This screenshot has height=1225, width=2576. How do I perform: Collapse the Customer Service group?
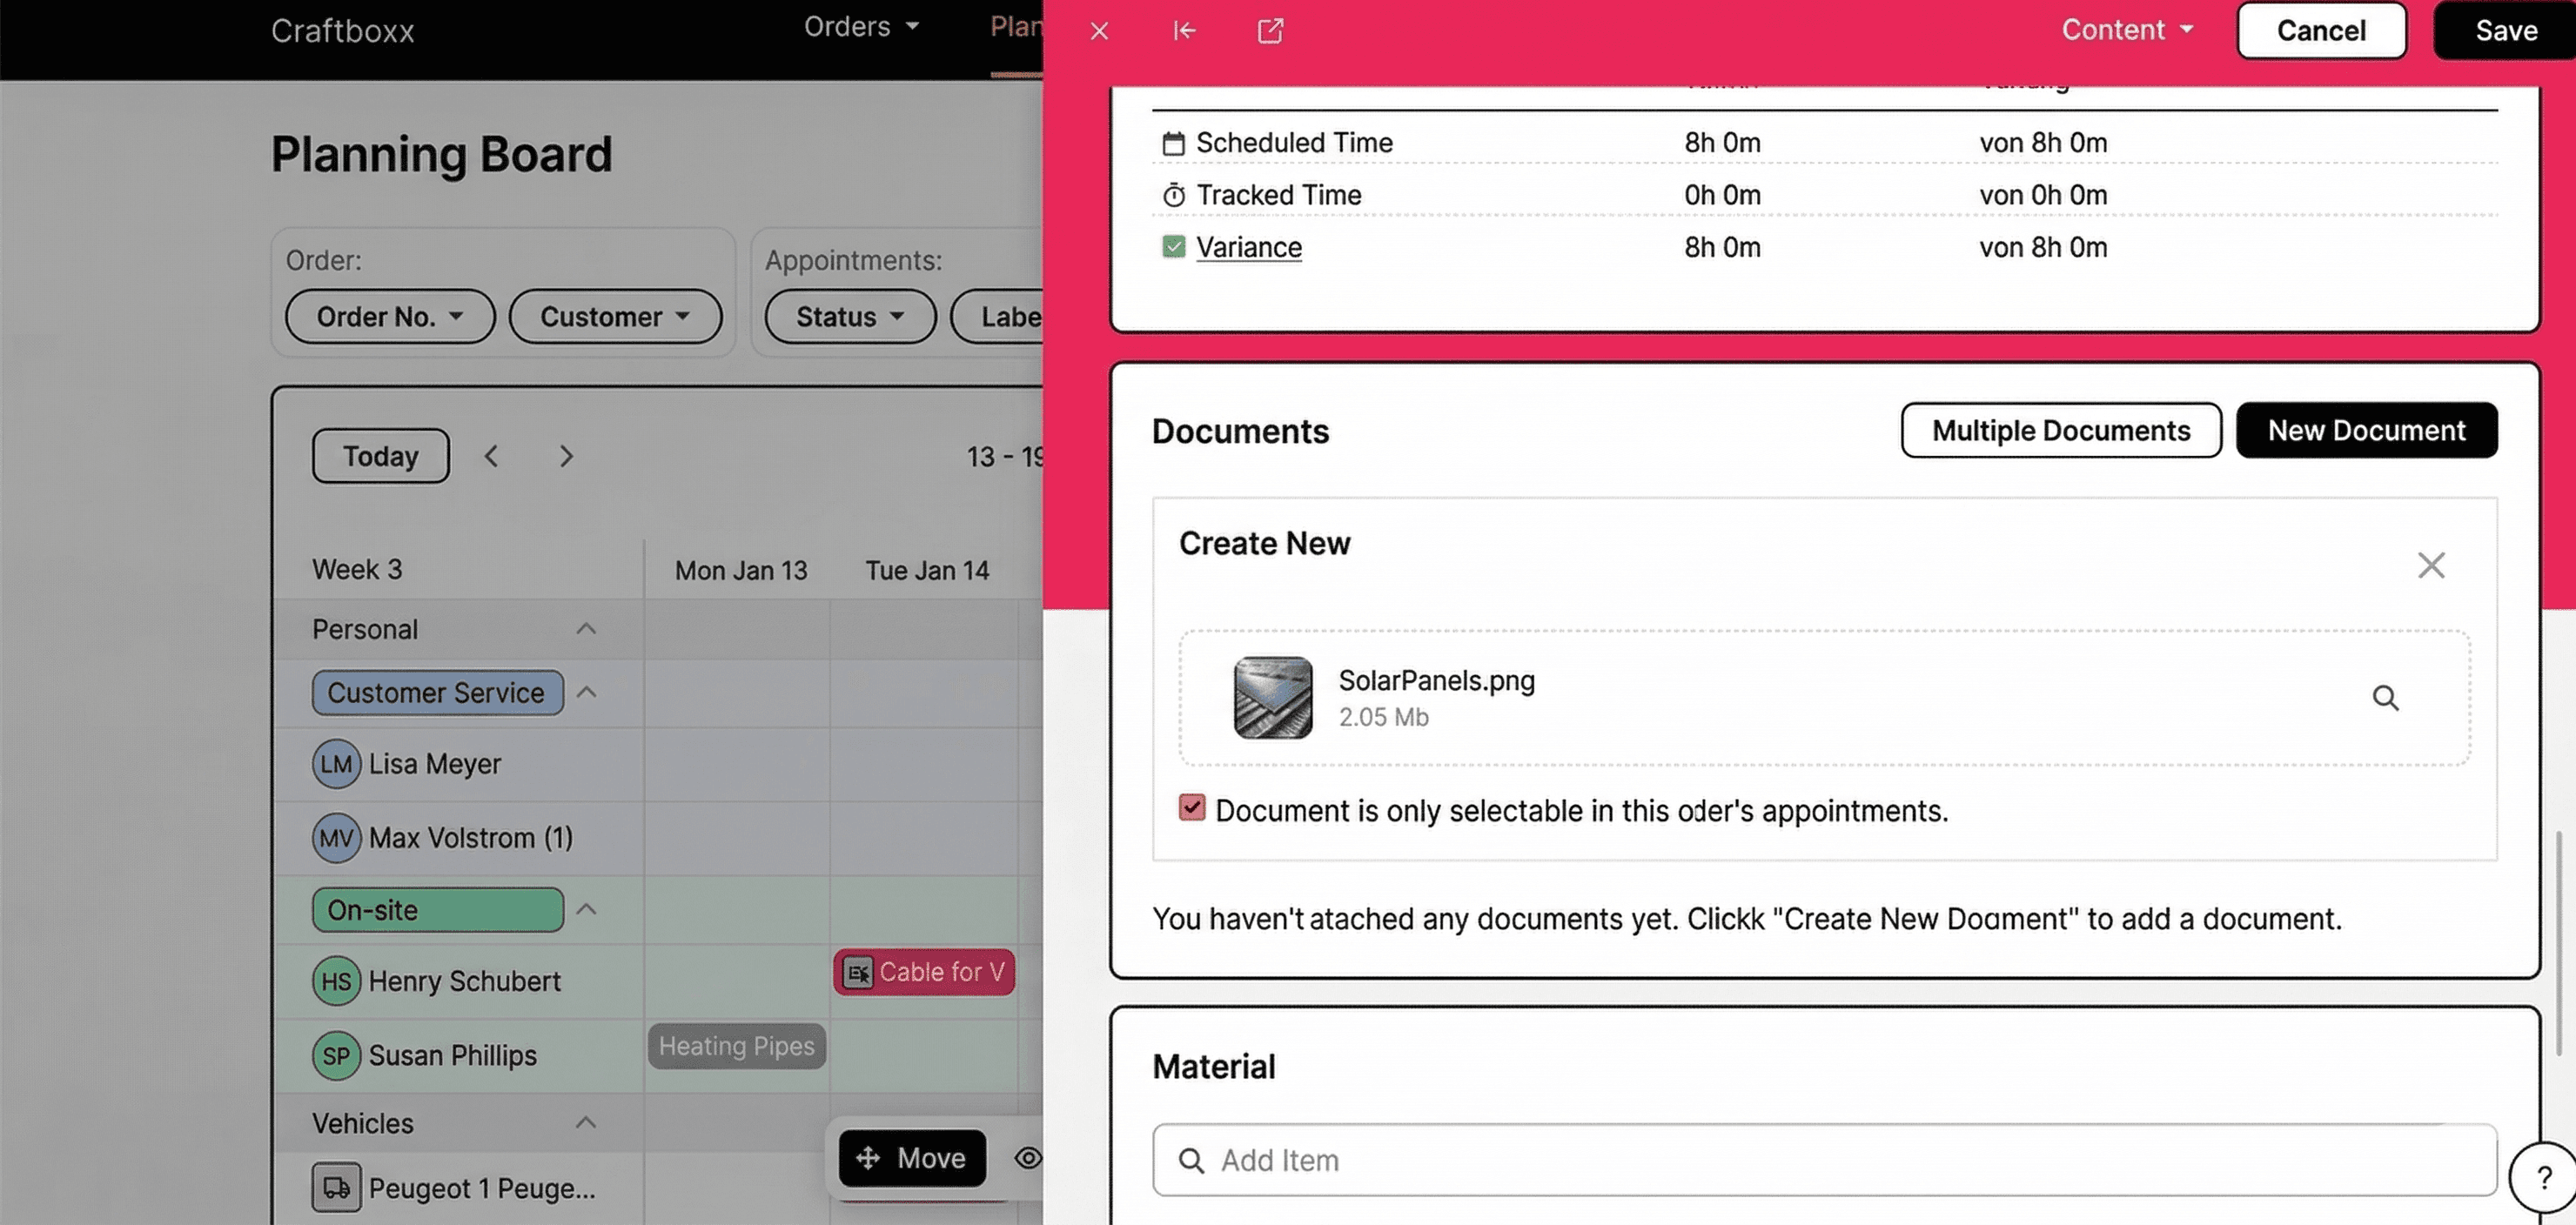tap(587, 692)
